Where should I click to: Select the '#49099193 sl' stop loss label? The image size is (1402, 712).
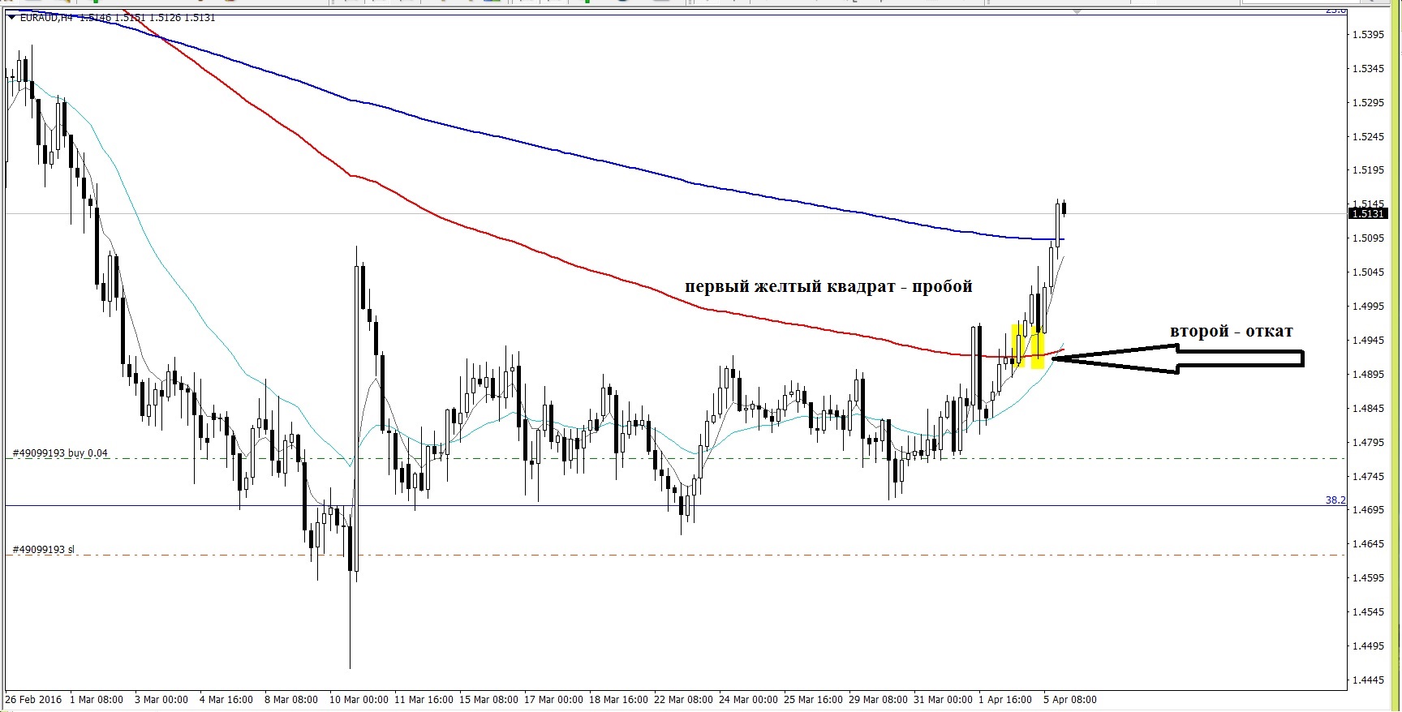pyautogui.click(x=43, y=550)
